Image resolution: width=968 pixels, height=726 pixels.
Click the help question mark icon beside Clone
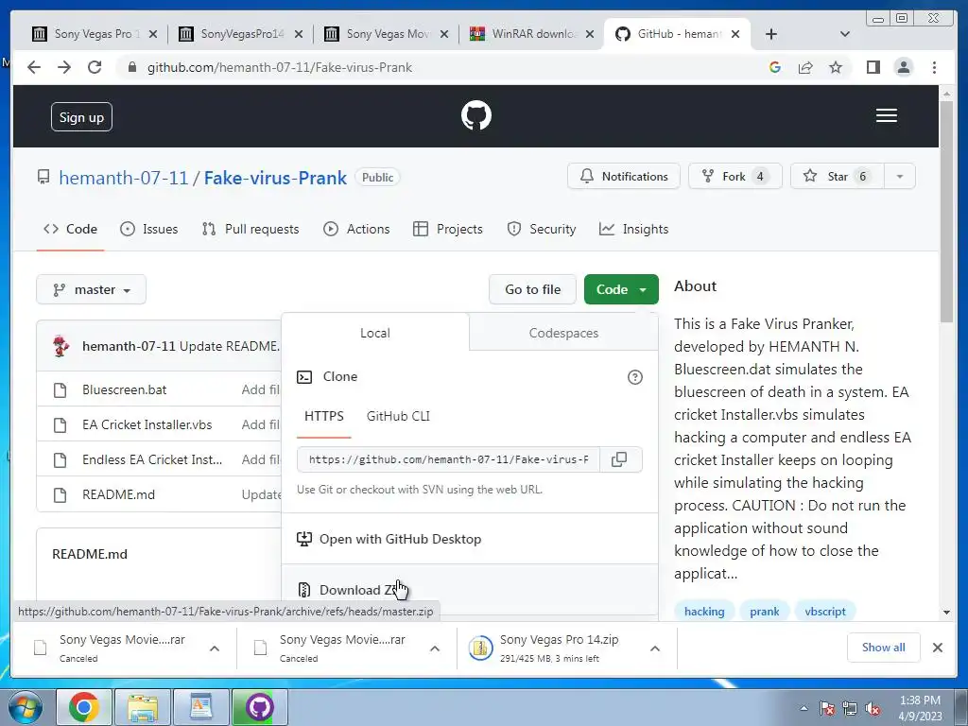point(634,376)
